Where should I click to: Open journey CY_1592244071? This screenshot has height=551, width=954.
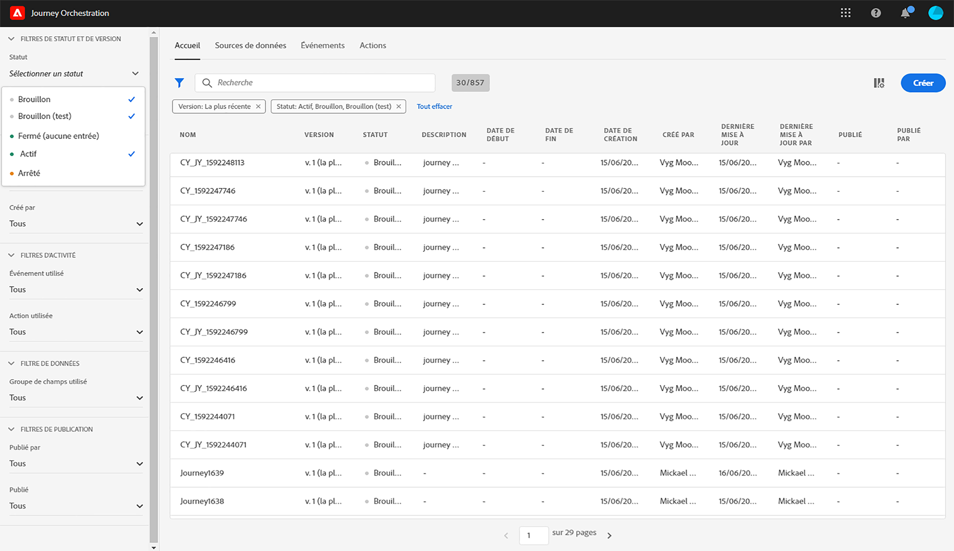pos(208,417)
